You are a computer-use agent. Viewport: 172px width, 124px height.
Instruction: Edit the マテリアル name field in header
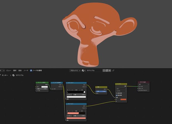click(94, 70)
